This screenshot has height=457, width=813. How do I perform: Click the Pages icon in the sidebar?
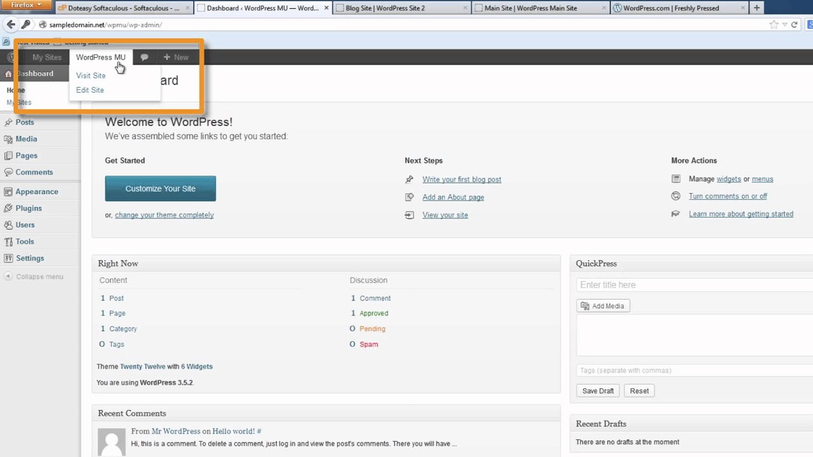point(8,156)
